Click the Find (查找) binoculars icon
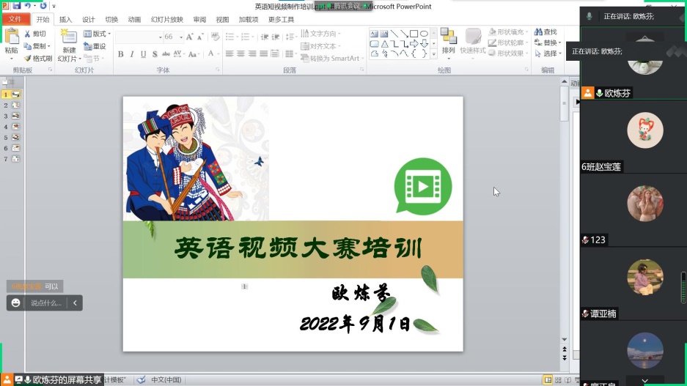 point(538,32)
